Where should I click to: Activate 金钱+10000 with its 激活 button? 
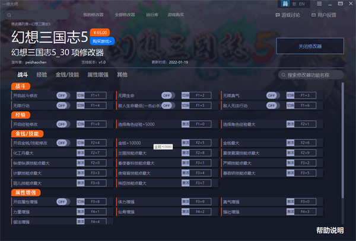(185, 143)
